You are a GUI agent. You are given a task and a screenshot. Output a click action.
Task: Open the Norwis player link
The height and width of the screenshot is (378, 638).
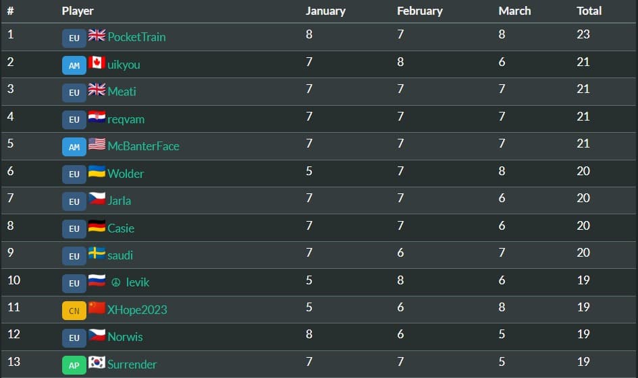[x=126, y=337]
